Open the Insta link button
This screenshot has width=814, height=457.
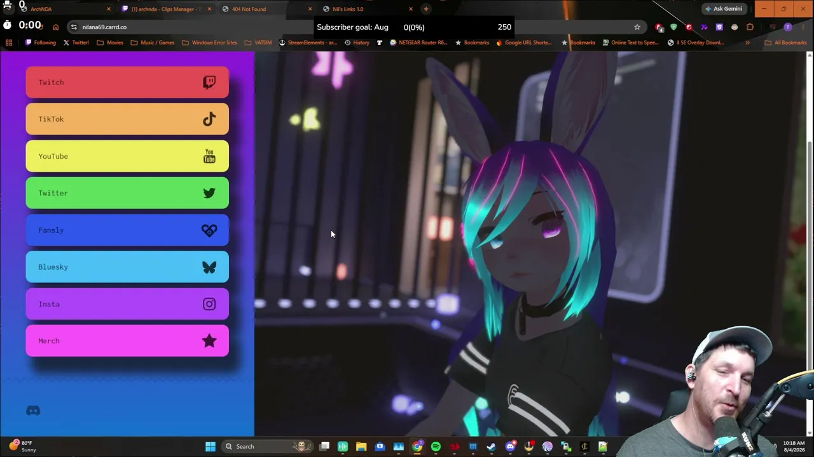pos(127,304)
